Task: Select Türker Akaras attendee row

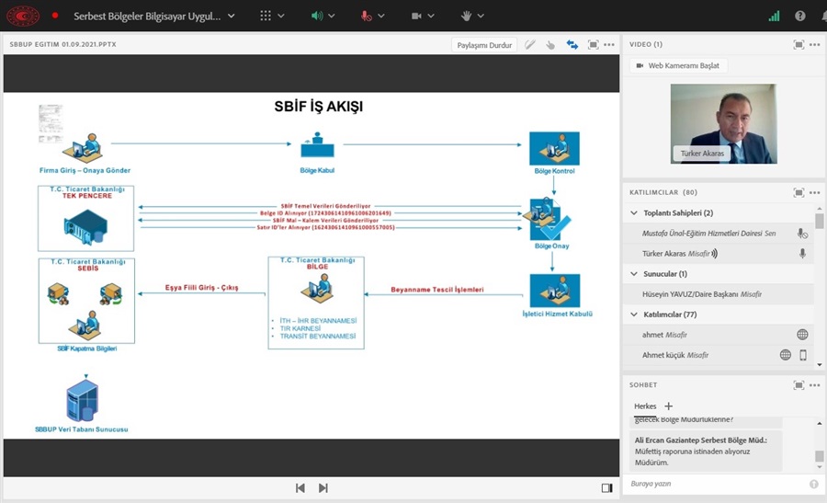Action: [719, 254]
